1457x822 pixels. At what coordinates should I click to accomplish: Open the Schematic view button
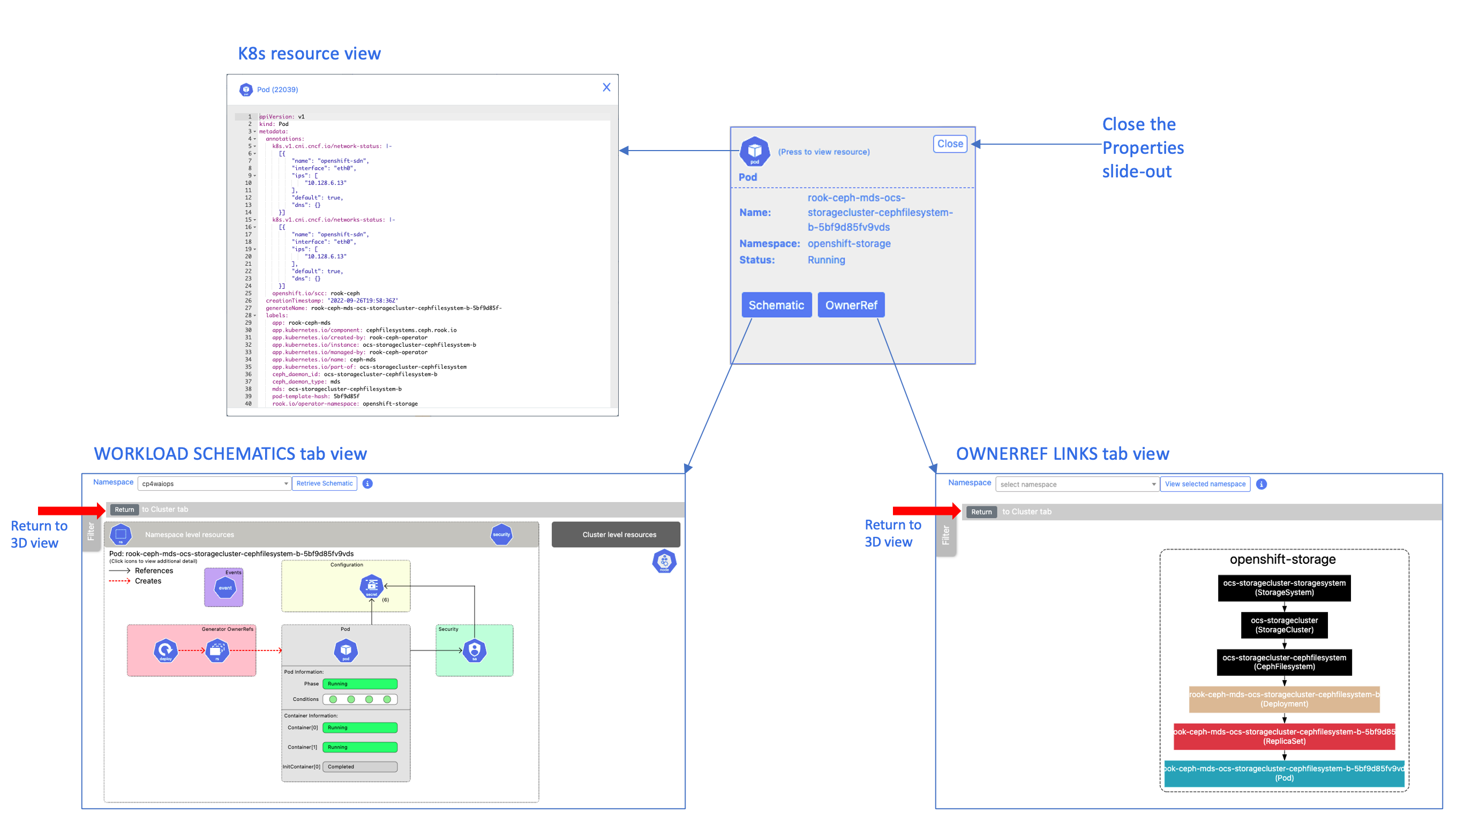776,305
